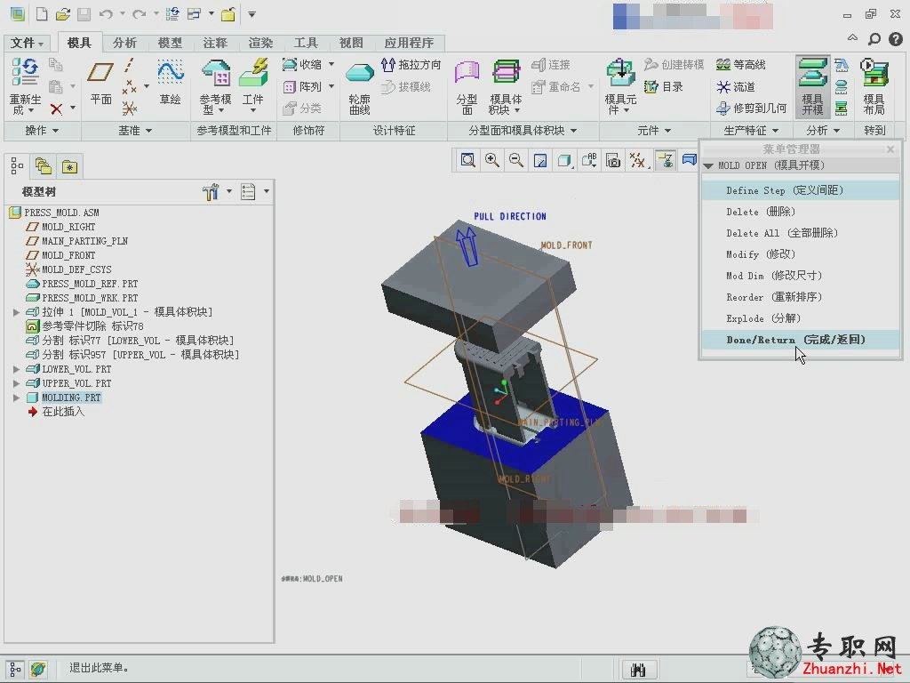Click the model tree settings hammer icon
Screen dimensions: 910x683
[x=210, y=191]
